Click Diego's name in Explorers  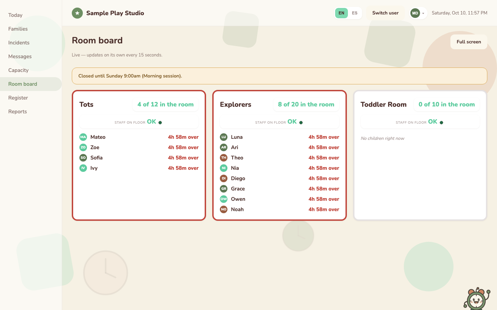pos(238,178)
